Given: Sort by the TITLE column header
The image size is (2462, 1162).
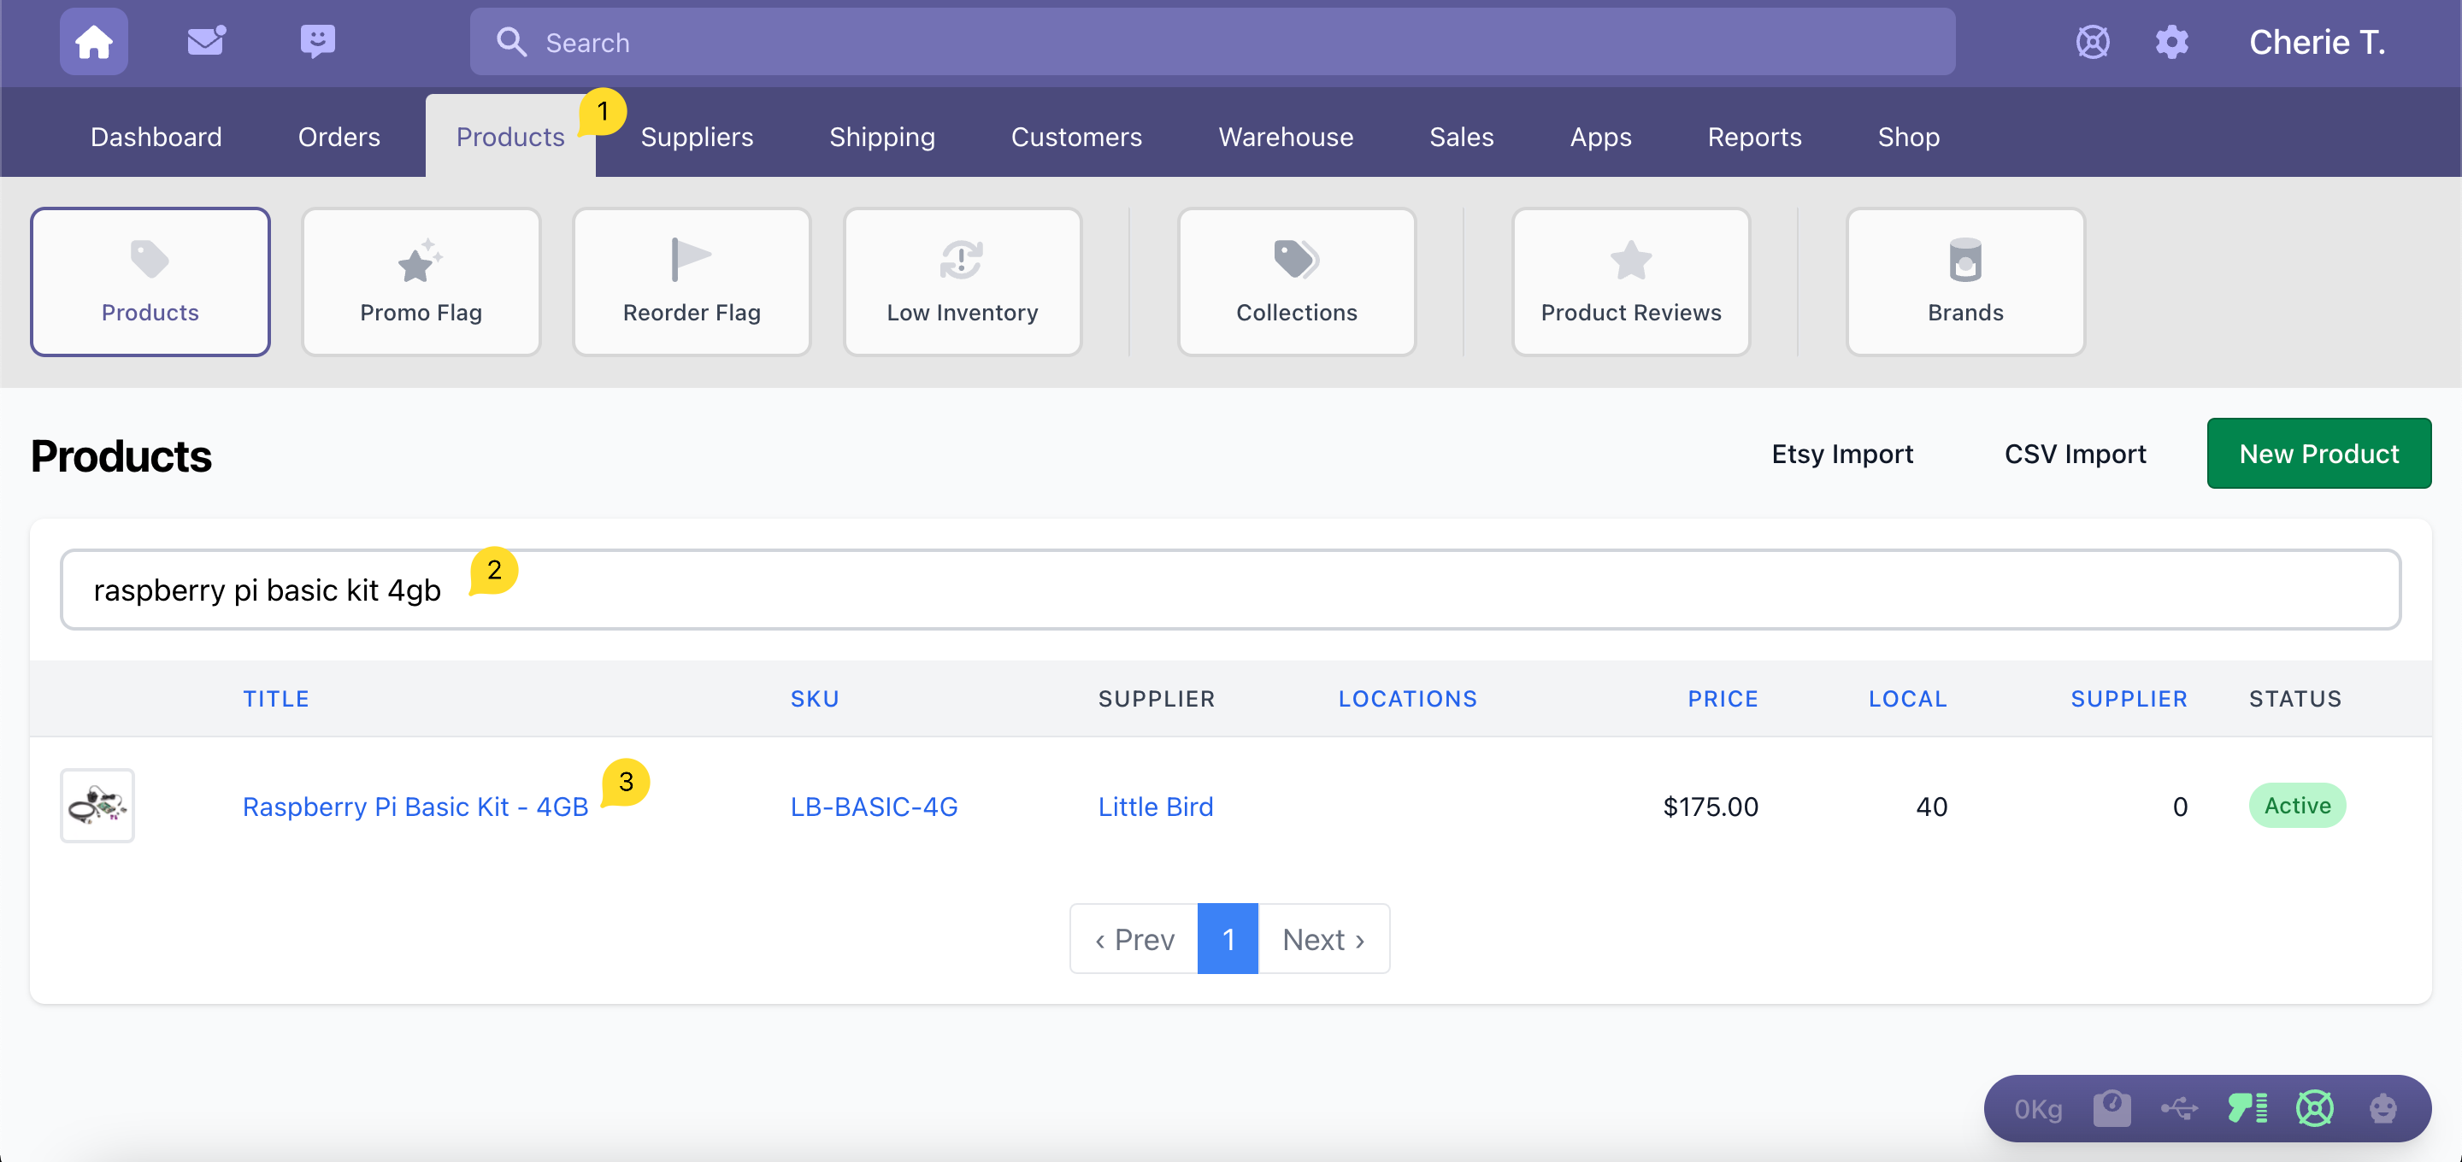Looking at the screenshot, I should click(275, 699).
